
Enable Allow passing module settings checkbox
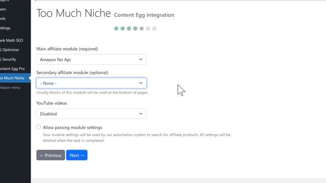click(39, 127)
